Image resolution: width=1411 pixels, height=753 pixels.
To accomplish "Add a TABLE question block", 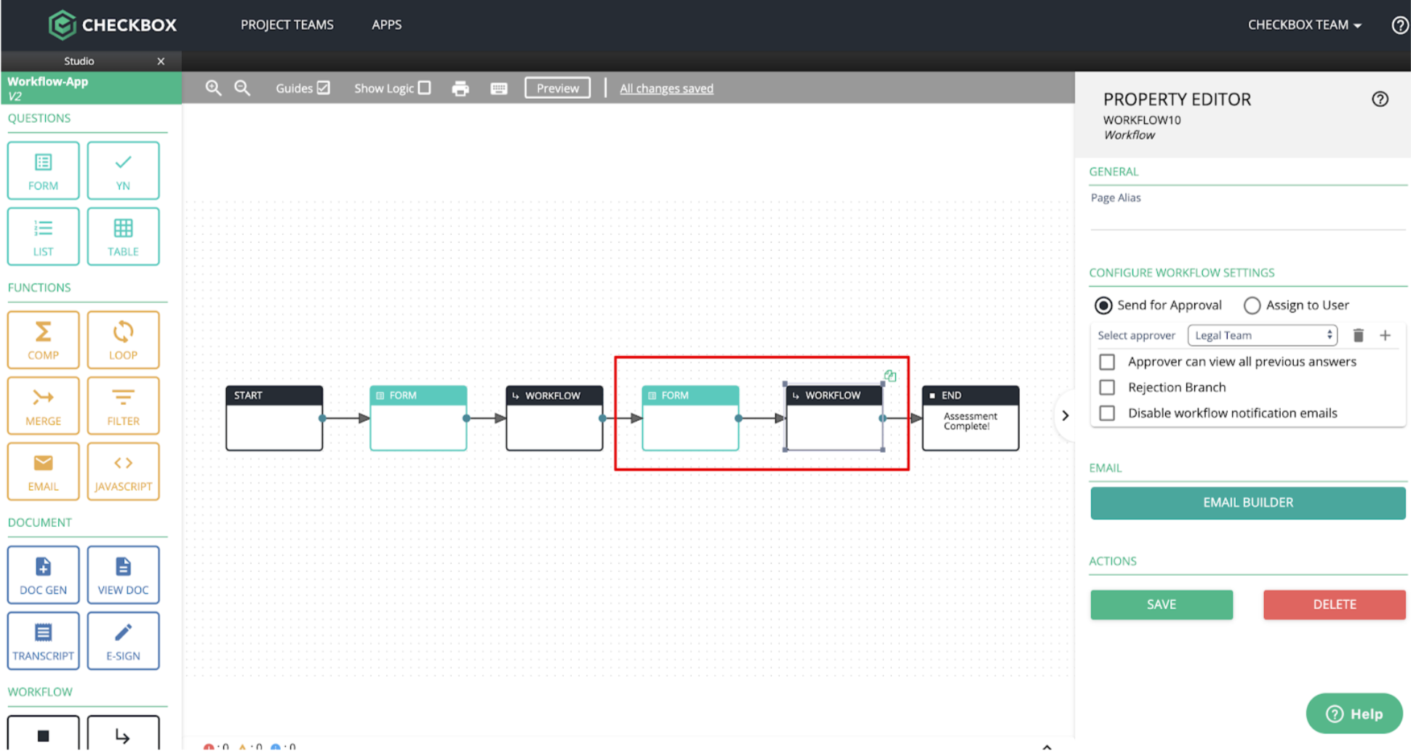I will tap(123, 237).
